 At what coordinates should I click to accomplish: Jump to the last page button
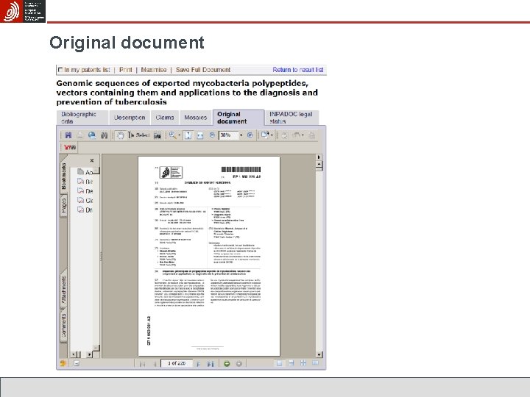211,364
